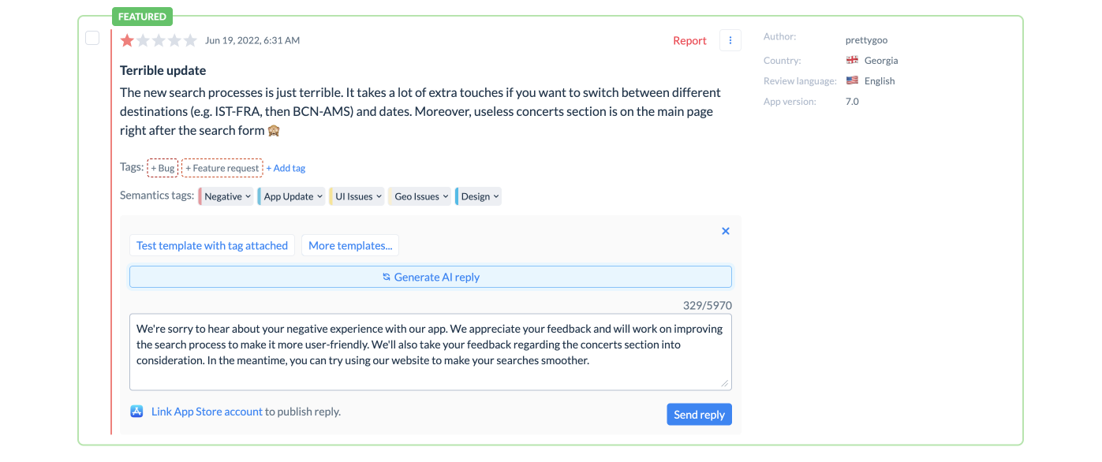The width and height of the screenshot is (1102, 462).
Task: Toggle the Bug tag
Action: pos(162,167)
